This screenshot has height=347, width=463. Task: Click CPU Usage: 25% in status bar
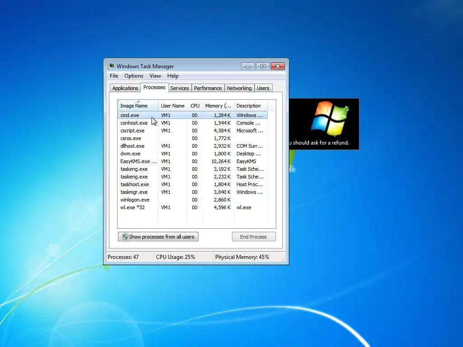175,257
